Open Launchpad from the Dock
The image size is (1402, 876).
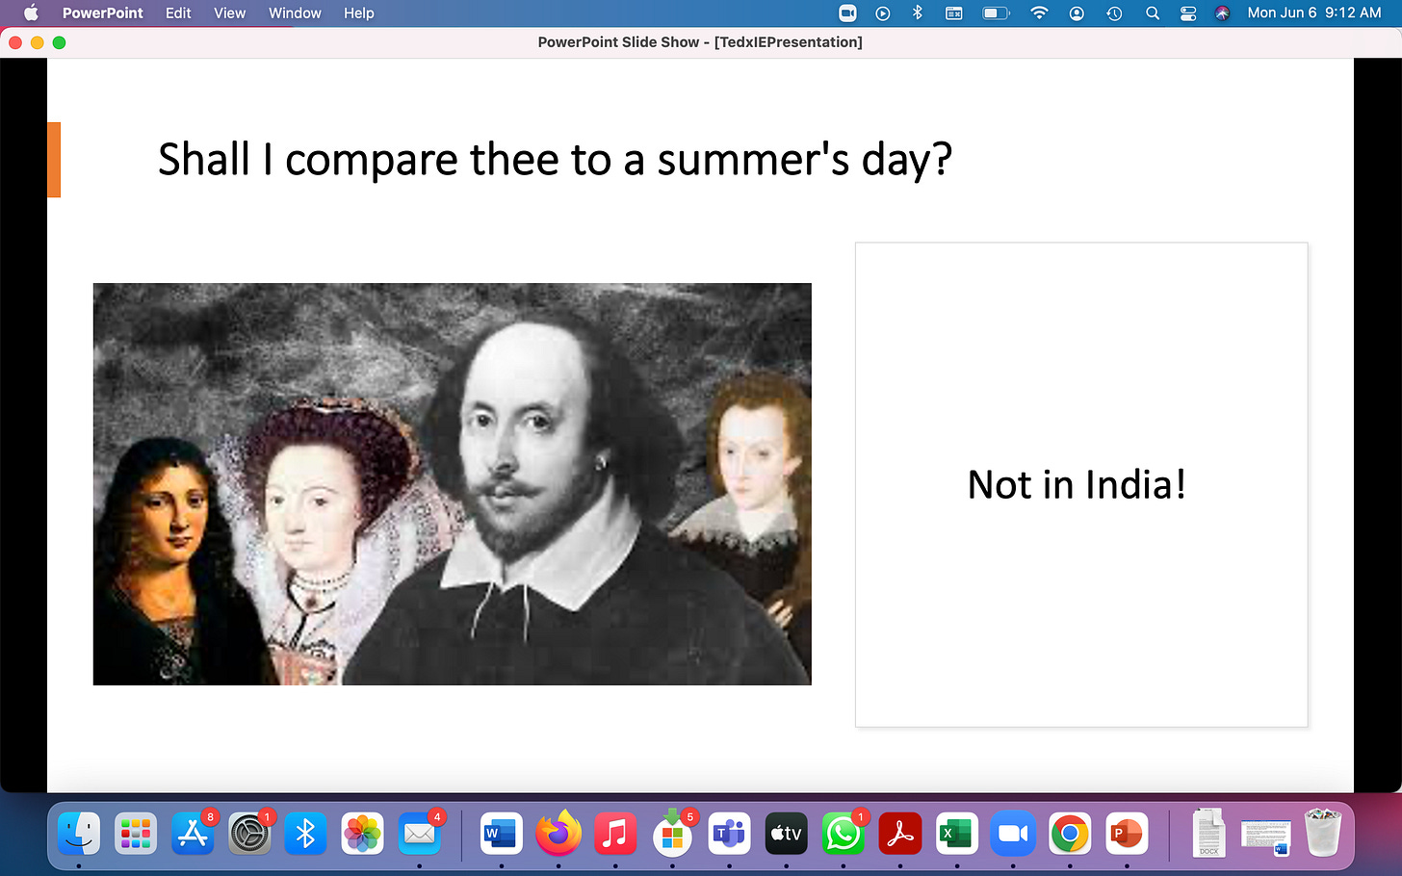click(136, 833)
